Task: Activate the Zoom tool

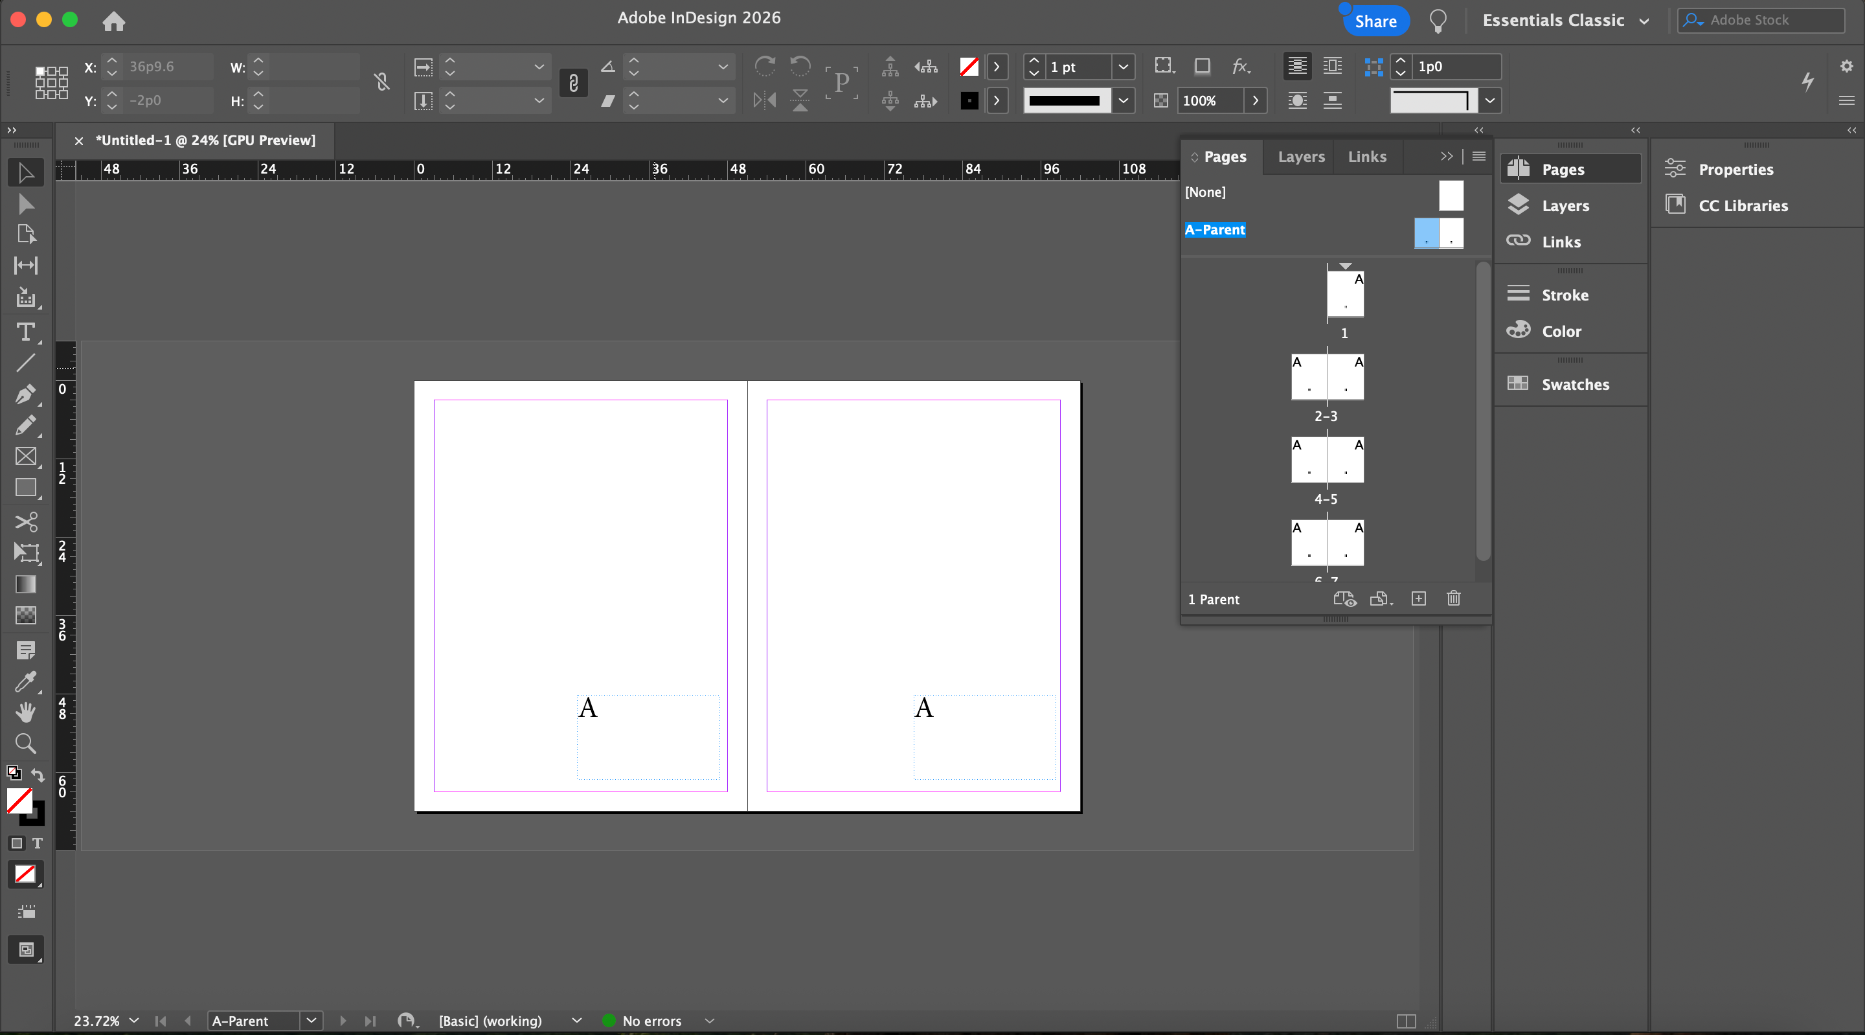Action: (25, 743)
